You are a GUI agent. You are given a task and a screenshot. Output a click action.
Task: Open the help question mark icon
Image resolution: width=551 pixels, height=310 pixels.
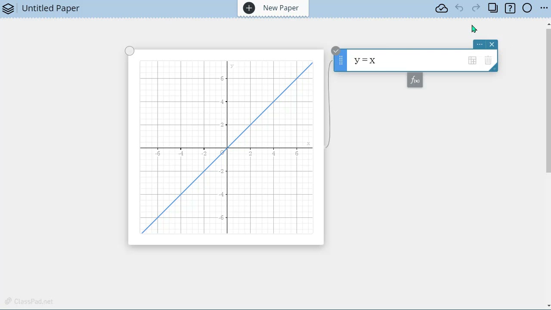[510, 8]
